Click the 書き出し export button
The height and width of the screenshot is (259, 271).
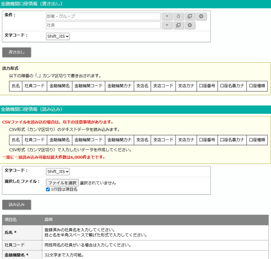click(x=17, y=52)
